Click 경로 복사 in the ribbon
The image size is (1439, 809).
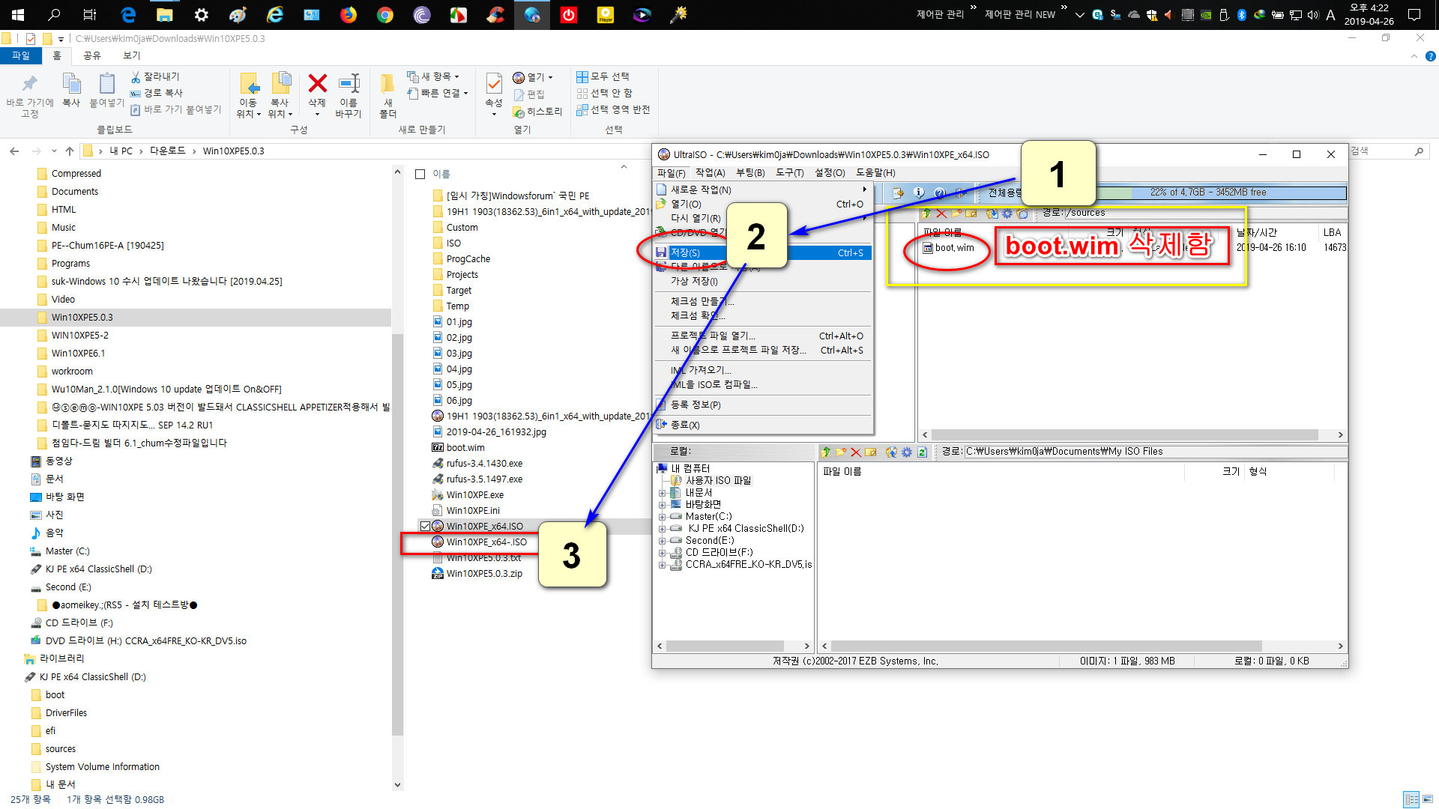click(x=157, y=93)
